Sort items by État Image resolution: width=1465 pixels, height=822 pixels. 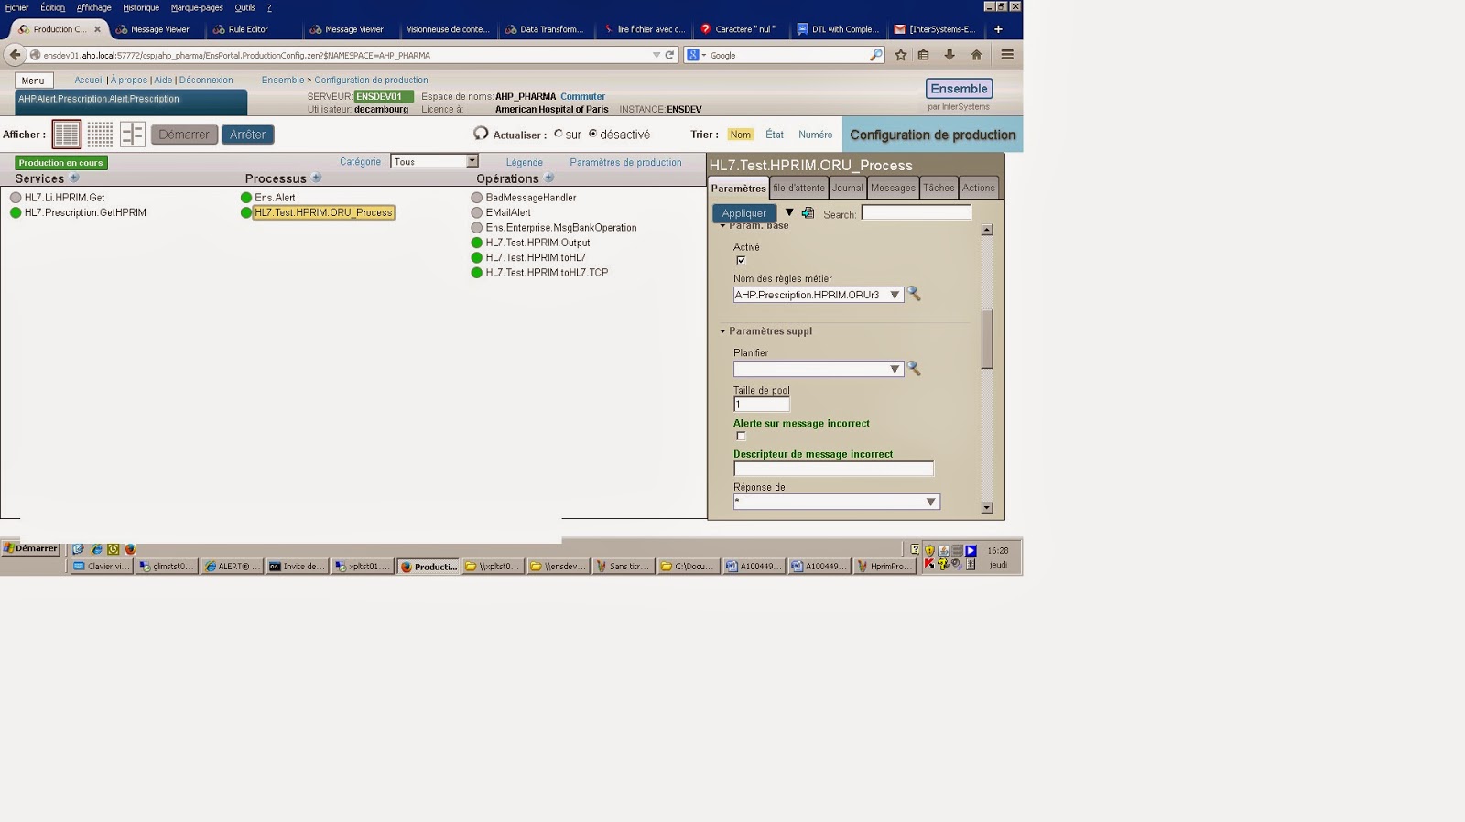tap(775, 135)
